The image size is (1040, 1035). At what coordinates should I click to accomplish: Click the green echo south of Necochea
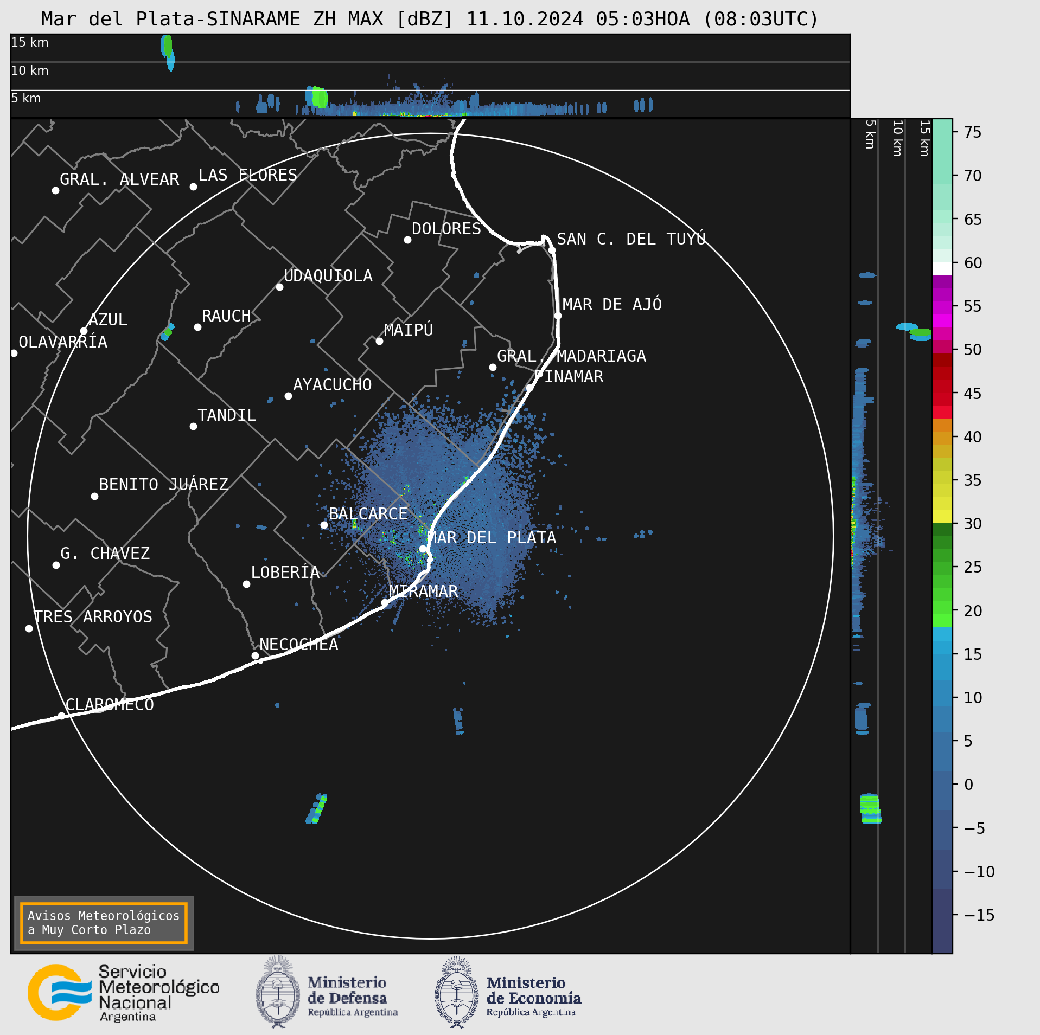pos(317,809)
